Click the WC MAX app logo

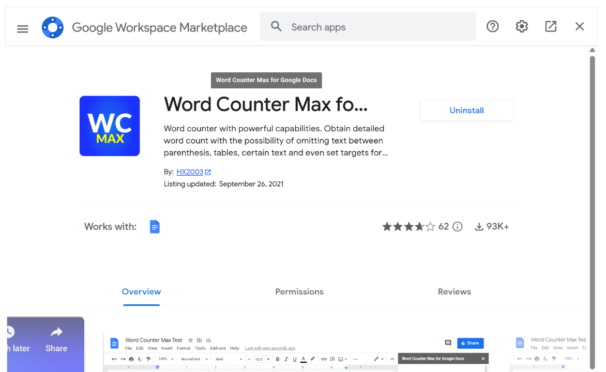(110, 126)
